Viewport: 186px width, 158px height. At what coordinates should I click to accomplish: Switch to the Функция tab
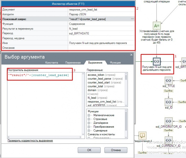115,62
